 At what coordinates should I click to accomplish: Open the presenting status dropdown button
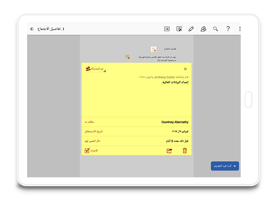(x=225, y=166)
